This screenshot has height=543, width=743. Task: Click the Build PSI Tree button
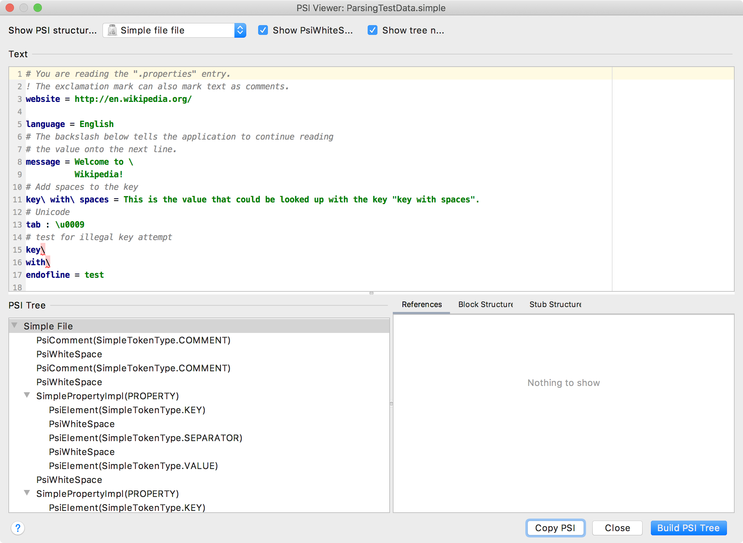click(688, 528)
